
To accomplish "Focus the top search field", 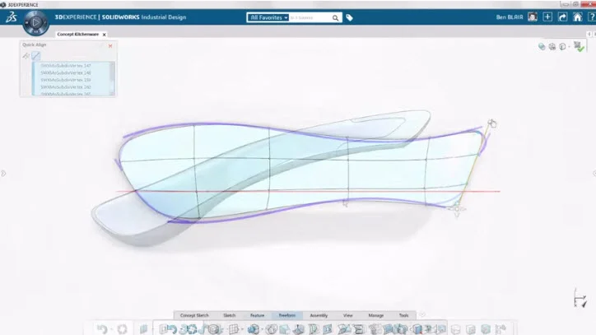I will click(x=310, y=17).
